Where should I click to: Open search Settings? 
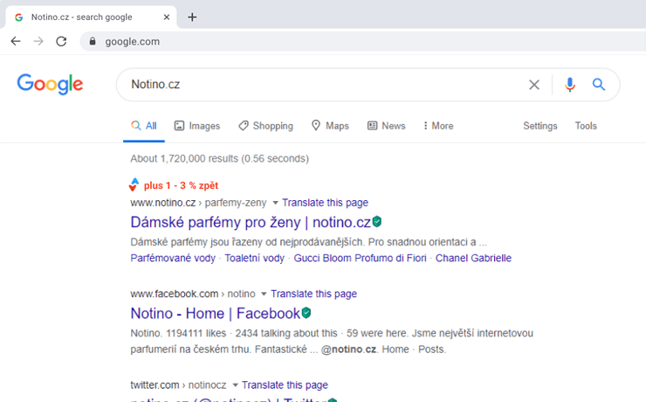point(540,126)
